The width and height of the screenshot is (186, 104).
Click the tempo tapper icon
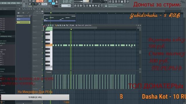coord(96,6)
